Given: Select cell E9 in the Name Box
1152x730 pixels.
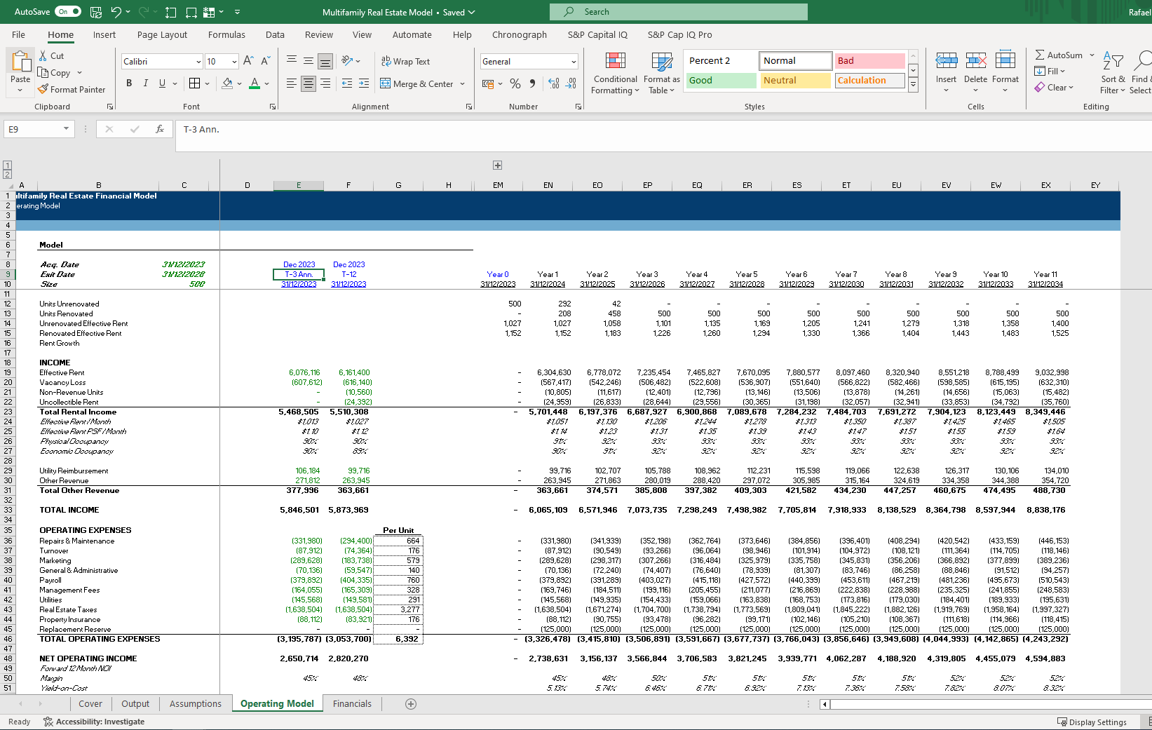Looking at the screenshot, I should click(32, 129).
